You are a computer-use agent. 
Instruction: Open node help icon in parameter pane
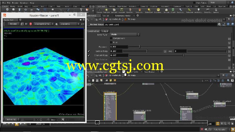coord(233,24)
